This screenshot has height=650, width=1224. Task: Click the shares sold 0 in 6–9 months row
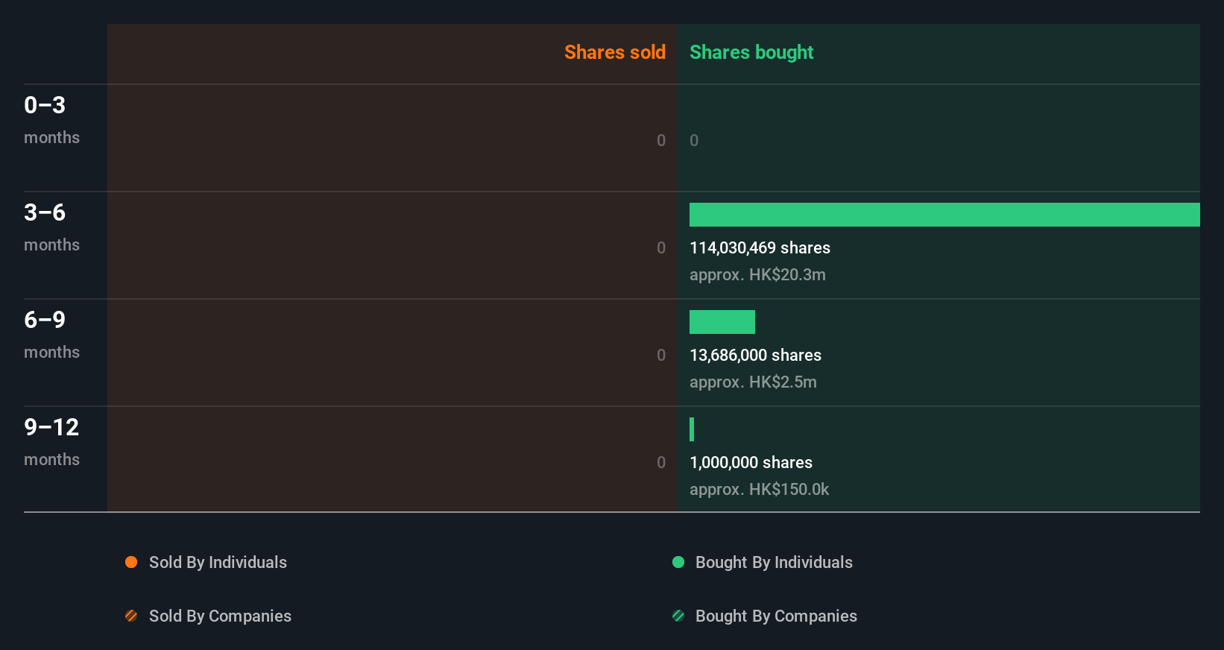(661, 355)
